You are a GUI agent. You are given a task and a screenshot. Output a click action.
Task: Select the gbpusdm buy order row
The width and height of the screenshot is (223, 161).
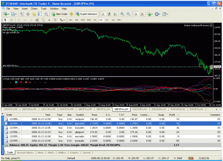(x=113, y=123)
